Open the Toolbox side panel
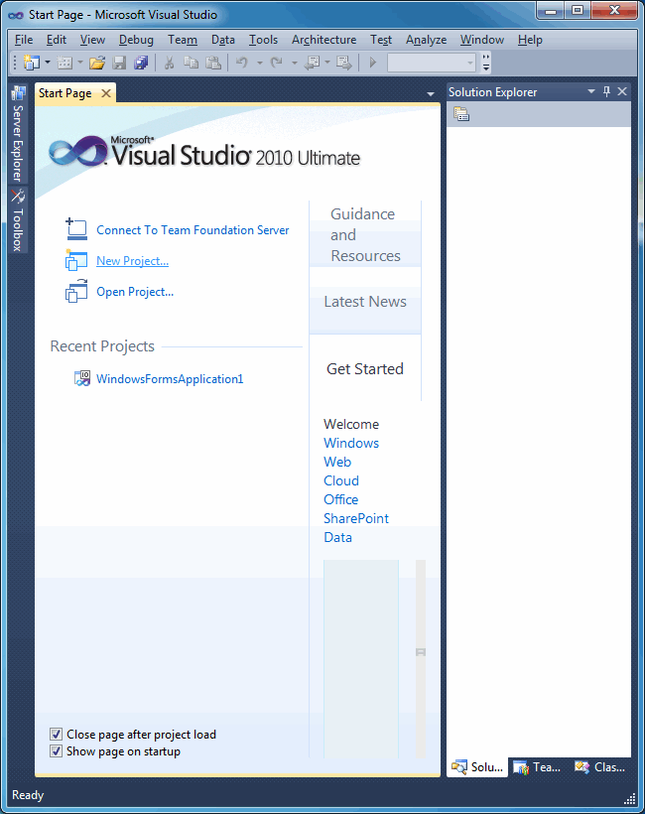 click(x=18, y=220)
